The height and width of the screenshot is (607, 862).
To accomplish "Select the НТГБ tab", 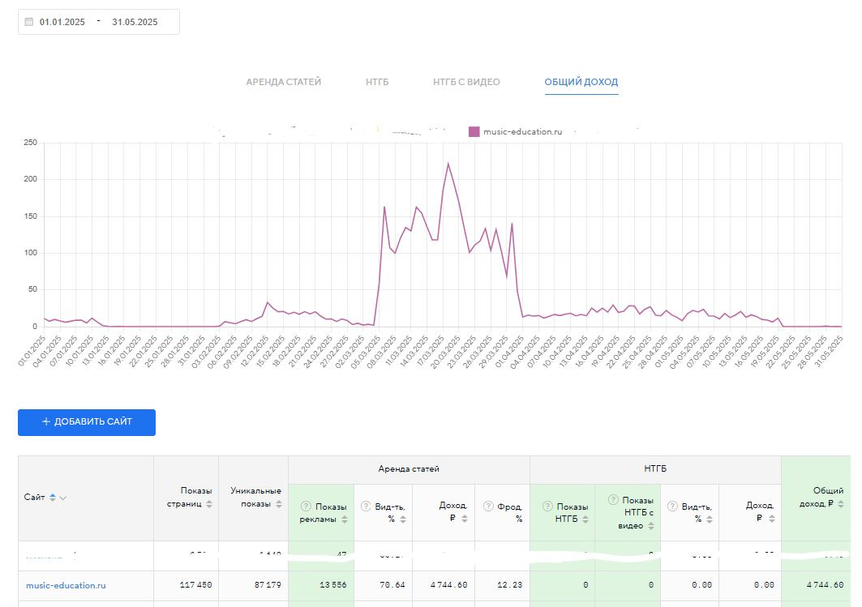I will pos(377,82).
